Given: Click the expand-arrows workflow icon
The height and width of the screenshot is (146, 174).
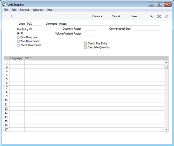Looking at the screenshot, I should coord(159,16).
